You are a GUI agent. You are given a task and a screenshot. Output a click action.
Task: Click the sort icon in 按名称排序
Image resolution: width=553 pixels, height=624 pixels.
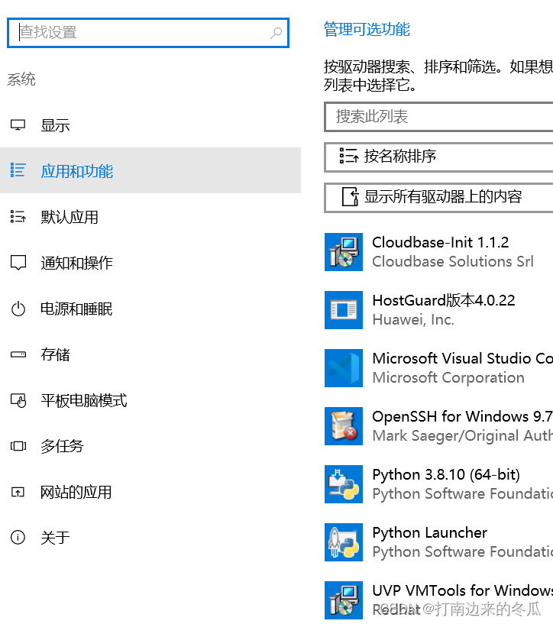click(348, 156)
